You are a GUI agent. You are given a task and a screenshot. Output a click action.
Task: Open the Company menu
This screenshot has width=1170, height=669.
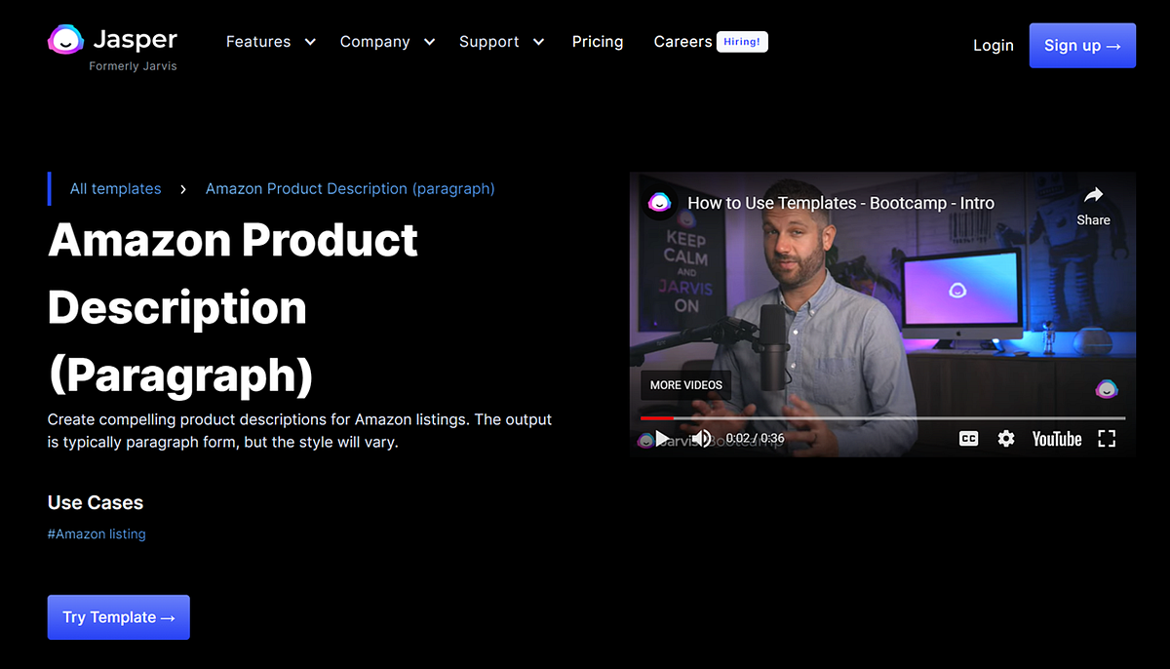click(x=374, y=42)
